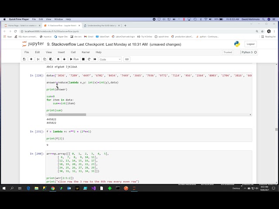Switch to the Home Page browser tab

tap(22, 26)
